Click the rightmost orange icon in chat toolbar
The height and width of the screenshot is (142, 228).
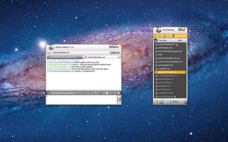click(118, 93)
